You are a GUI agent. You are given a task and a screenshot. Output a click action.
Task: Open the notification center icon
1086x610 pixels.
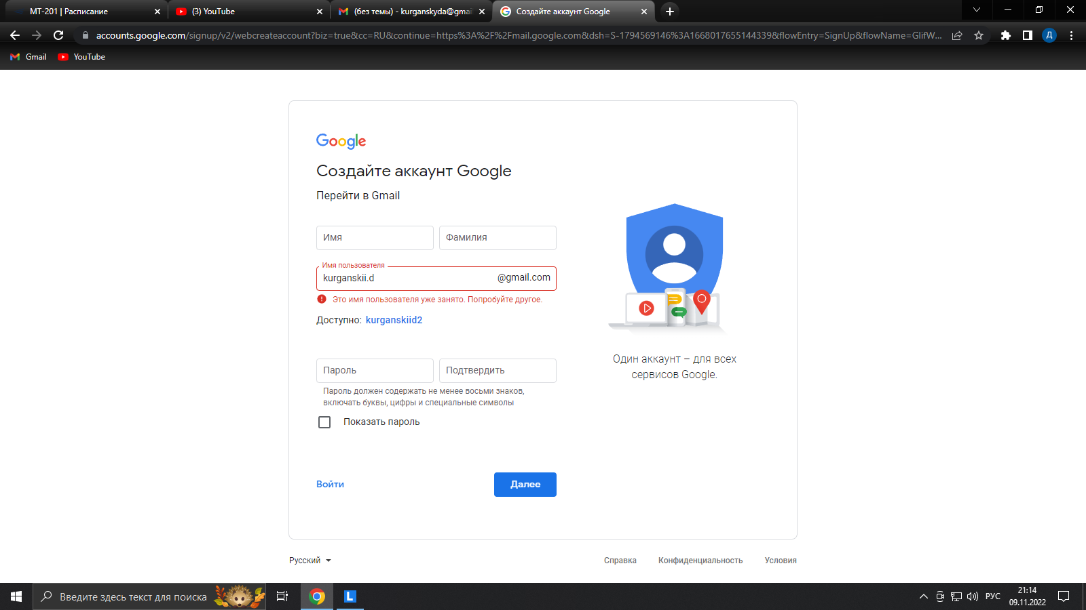coord(1064,596)
